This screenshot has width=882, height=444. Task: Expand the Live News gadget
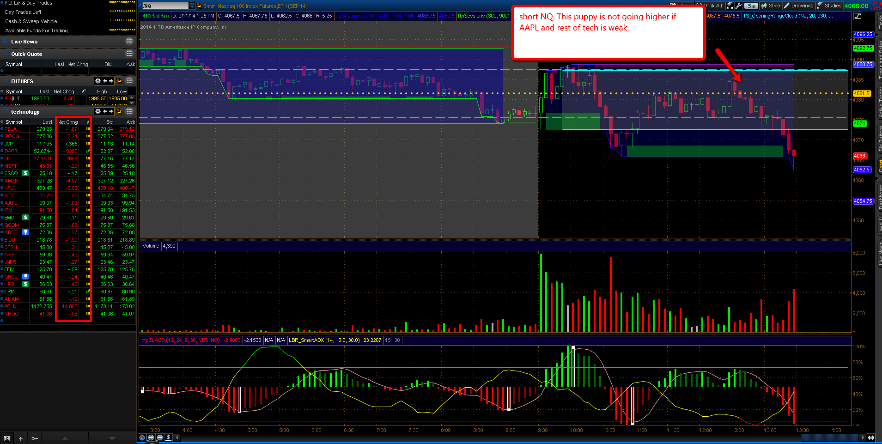[6, 42]
